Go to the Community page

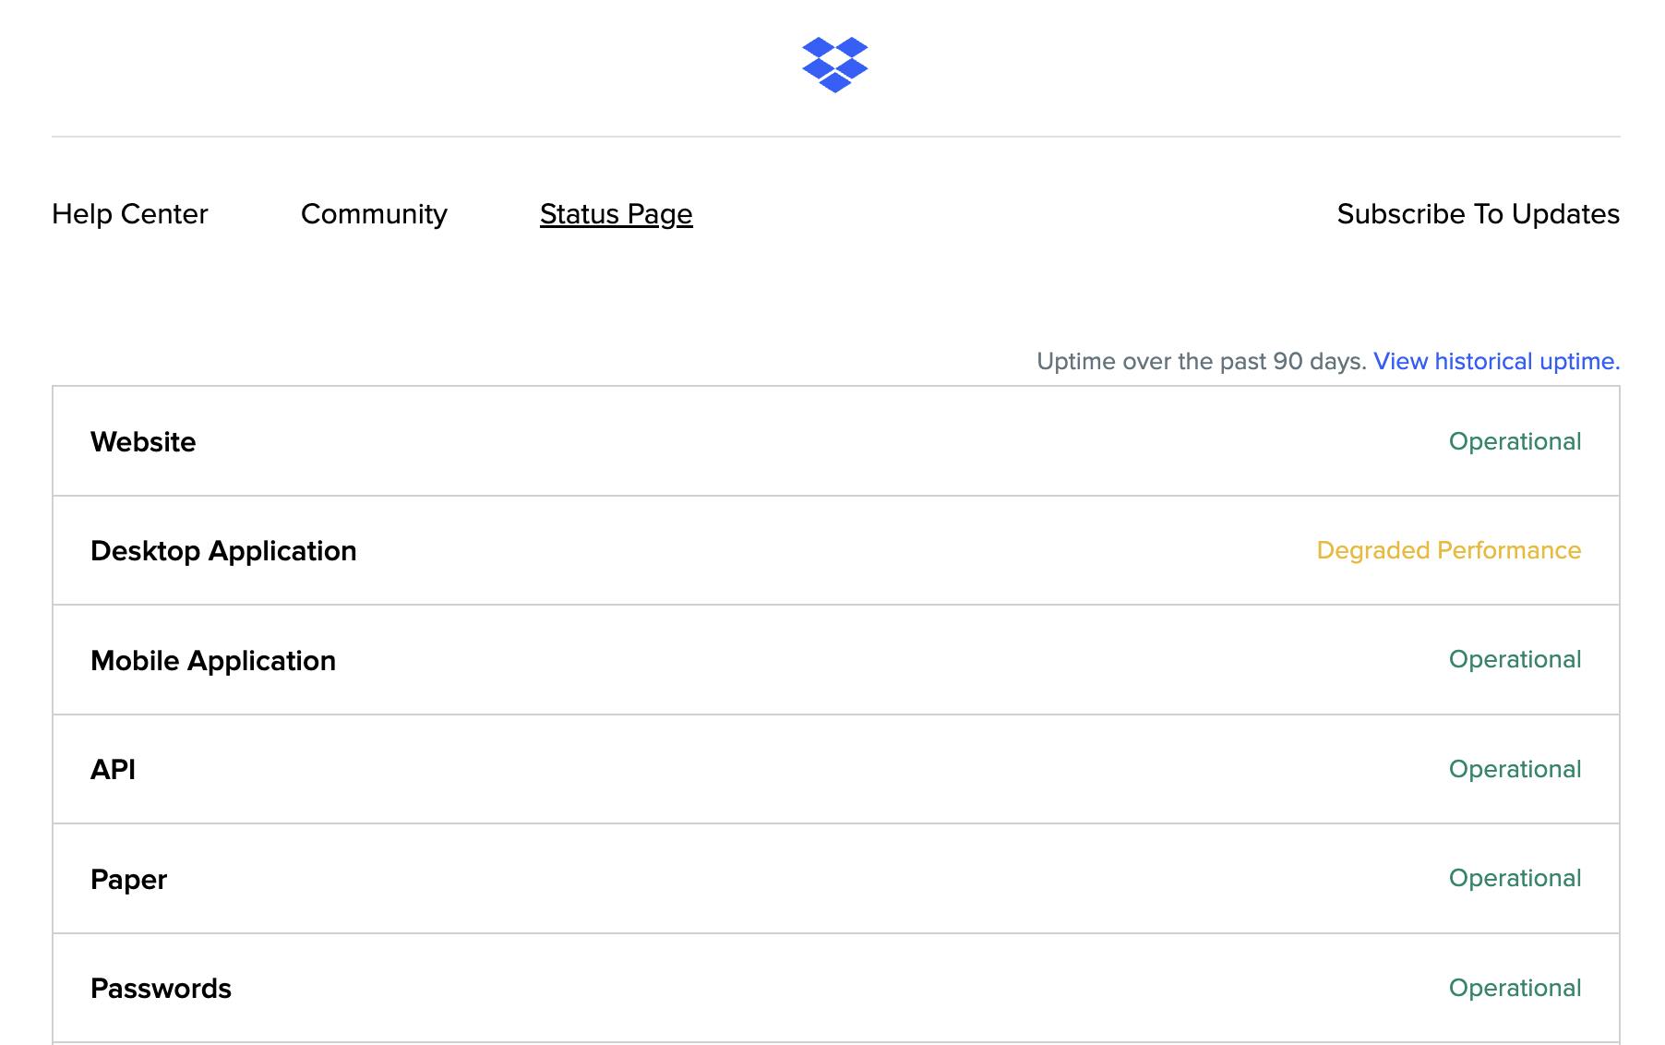[x=374, y=214]
